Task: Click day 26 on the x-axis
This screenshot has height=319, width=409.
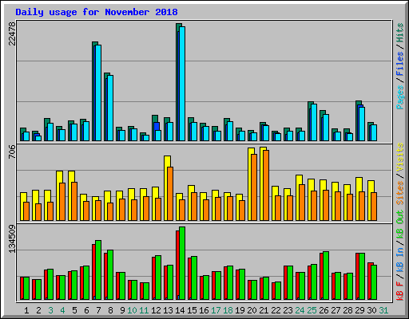Action: (x=324, y=310)
